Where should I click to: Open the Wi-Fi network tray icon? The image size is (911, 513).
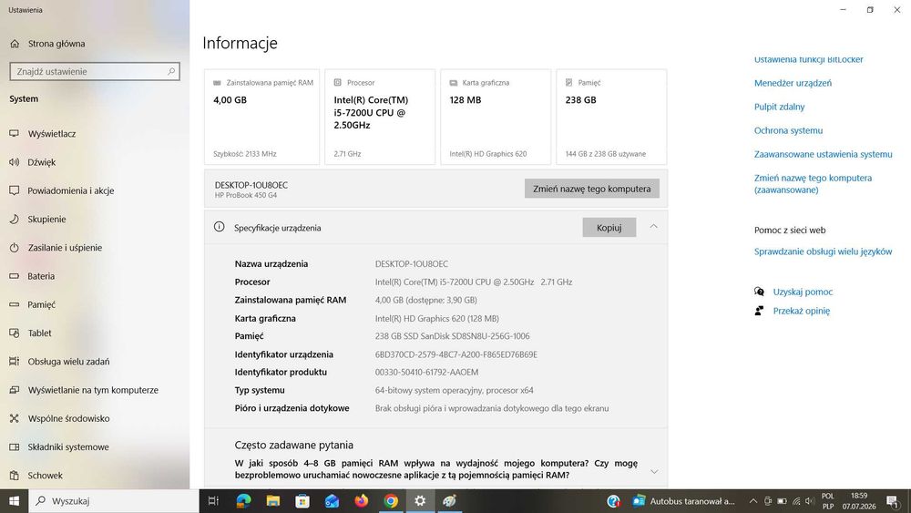coord(796,501)
